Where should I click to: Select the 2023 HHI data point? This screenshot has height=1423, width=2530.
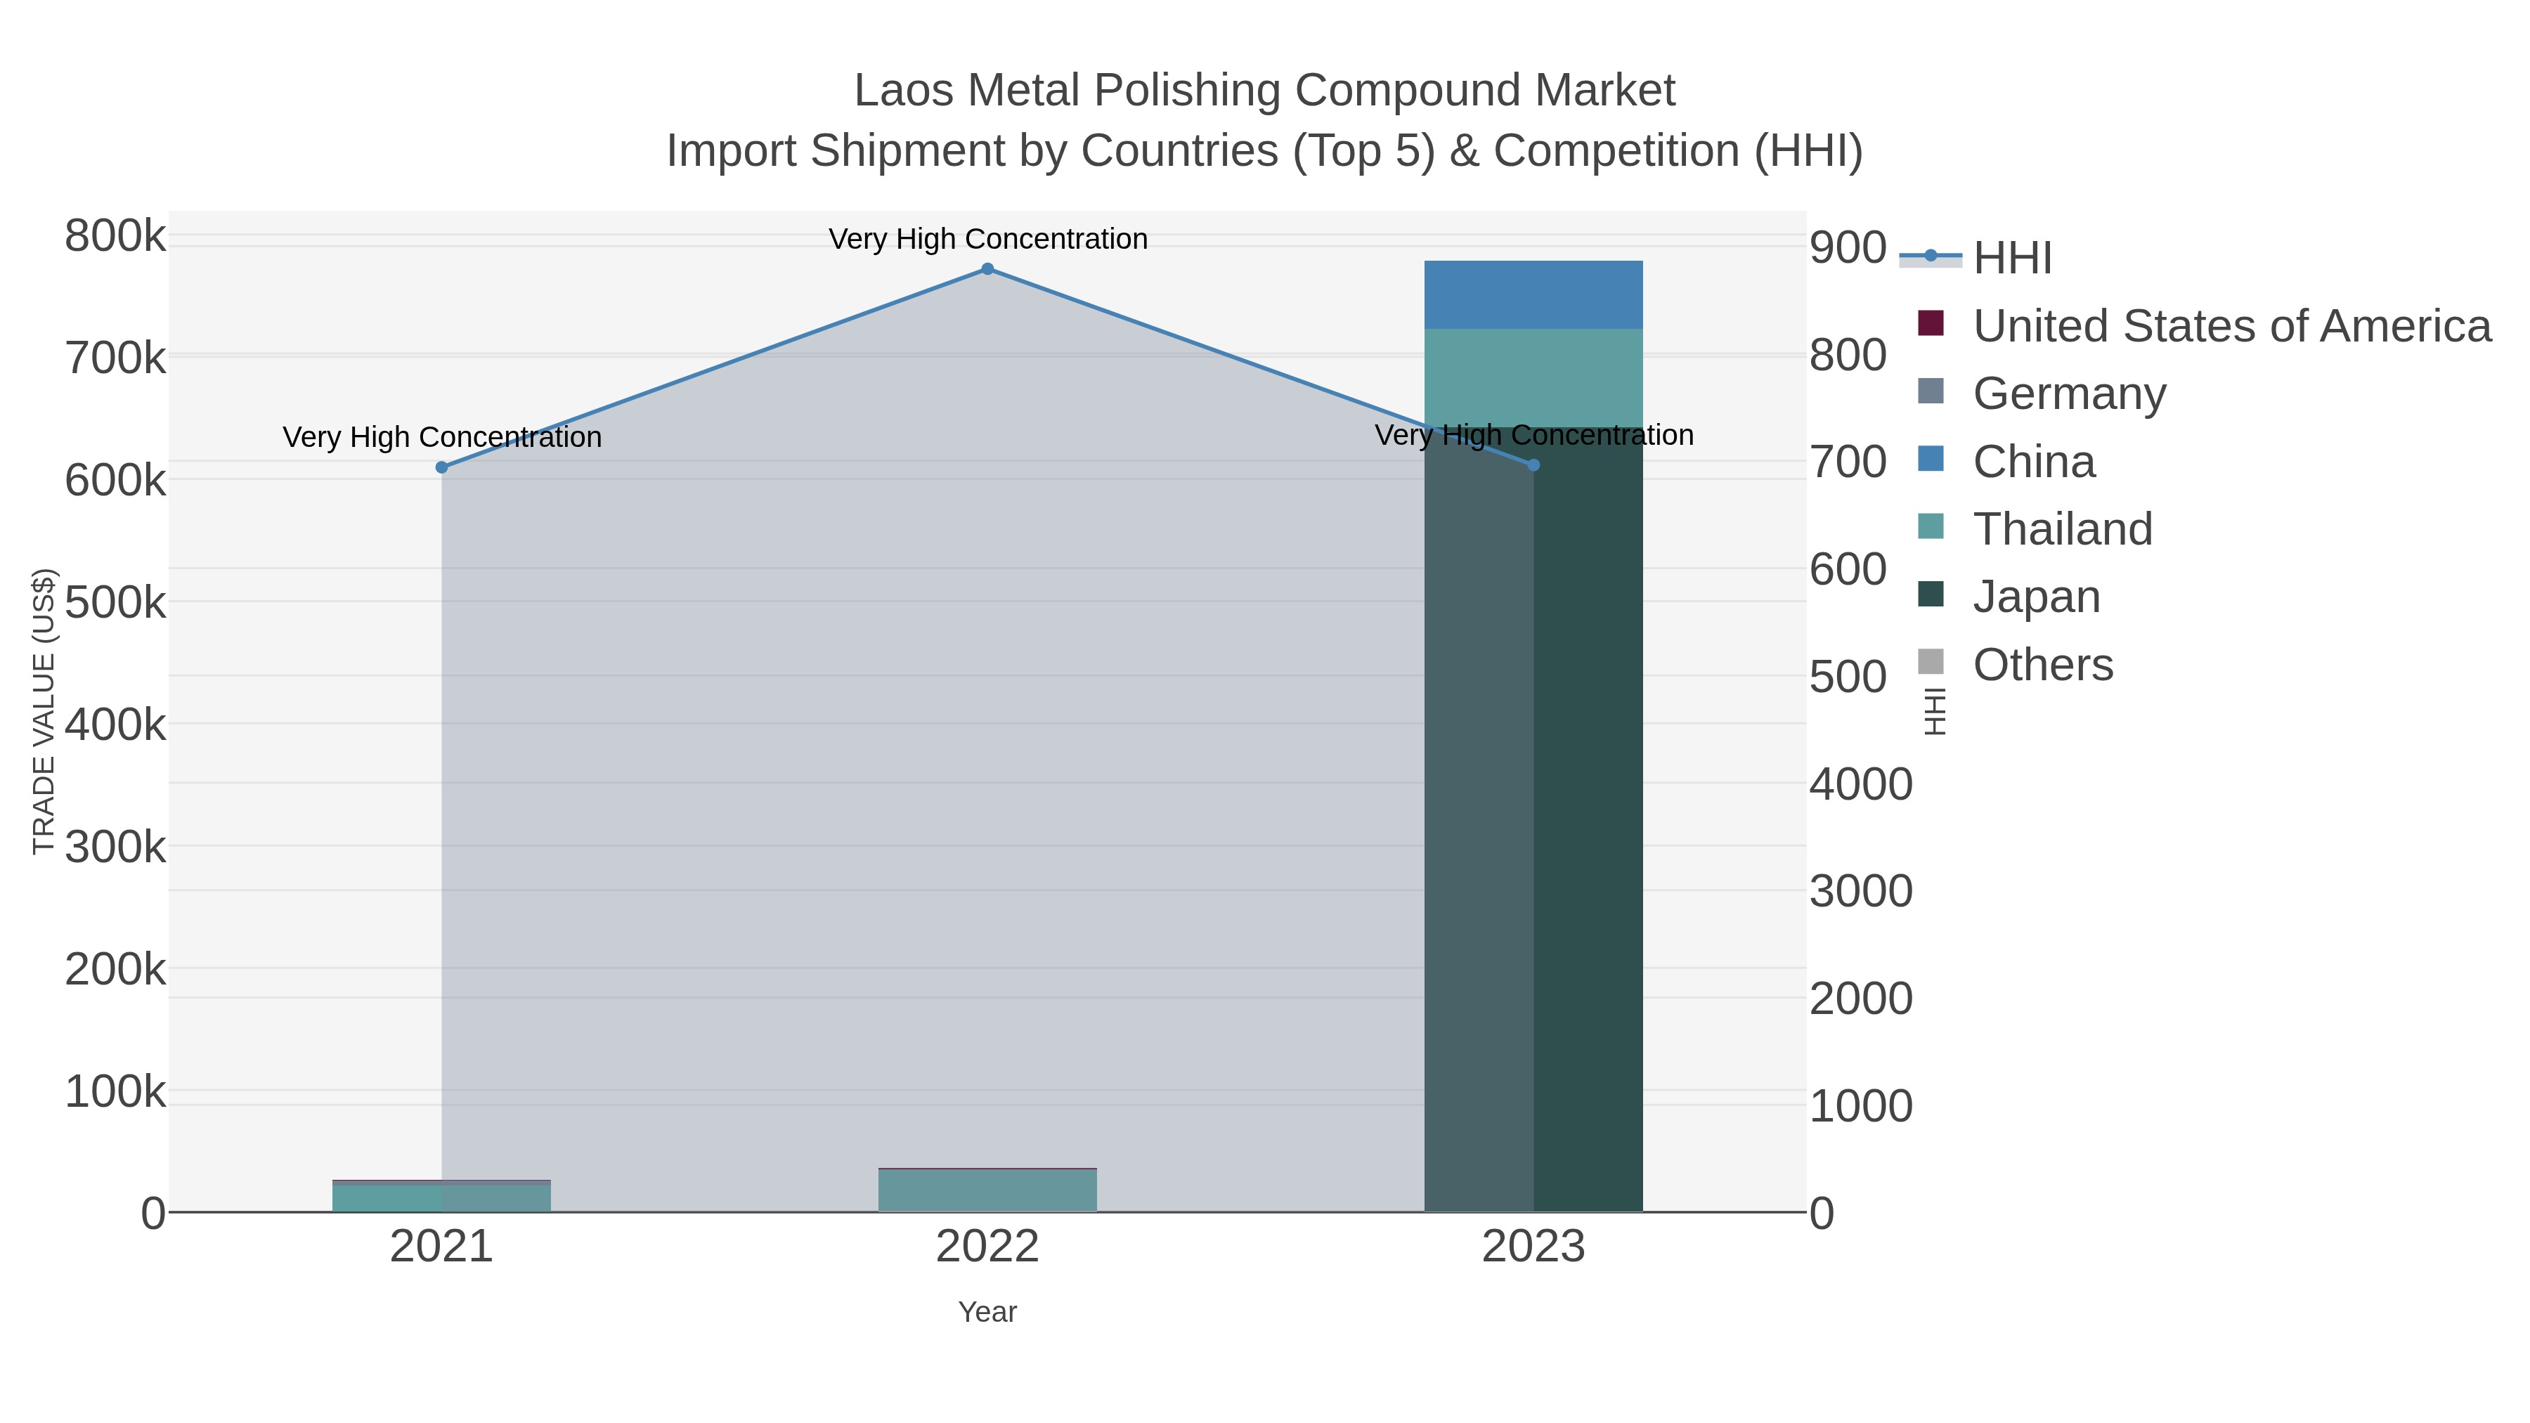1534,465
